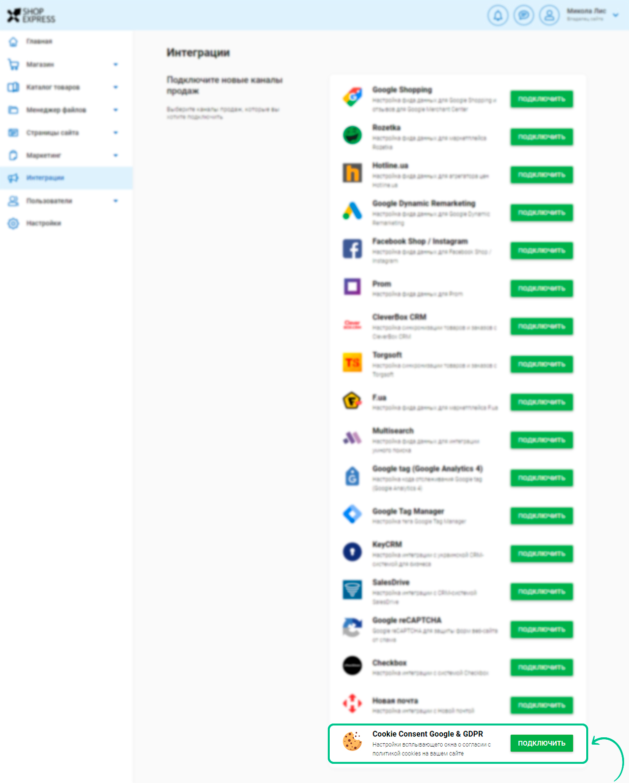The width and height of the screenshot is (629, 783).
Task: Connect Cookie Consent Google & GDPR
Action: click(542, 743)
